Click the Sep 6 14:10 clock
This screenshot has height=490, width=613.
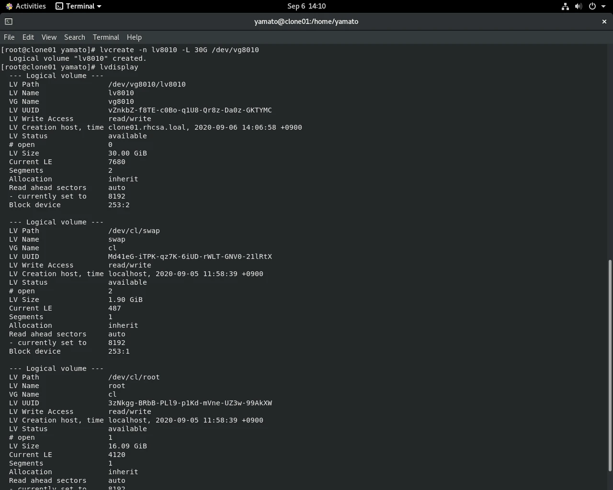click(306, 6)
